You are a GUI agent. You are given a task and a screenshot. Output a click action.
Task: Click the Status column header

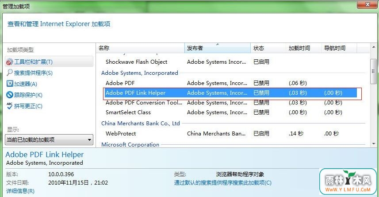click(x=268, y=48)
